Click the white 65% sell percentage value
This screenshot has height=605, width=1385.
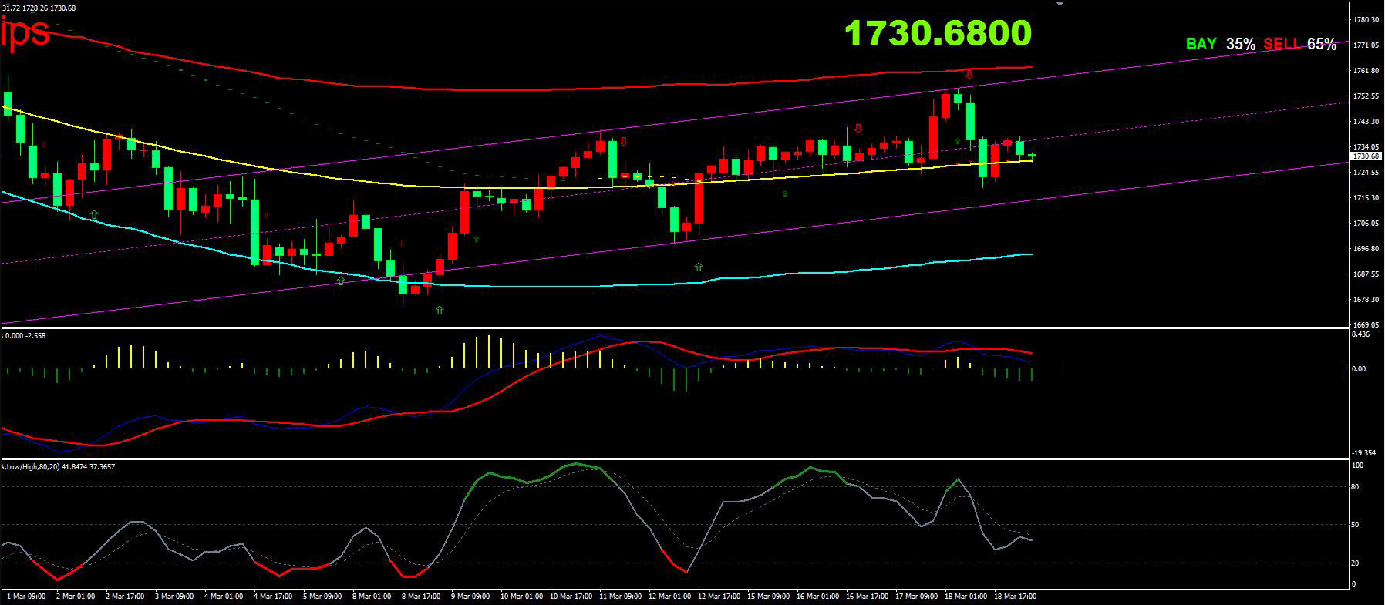pos(1321,44)
